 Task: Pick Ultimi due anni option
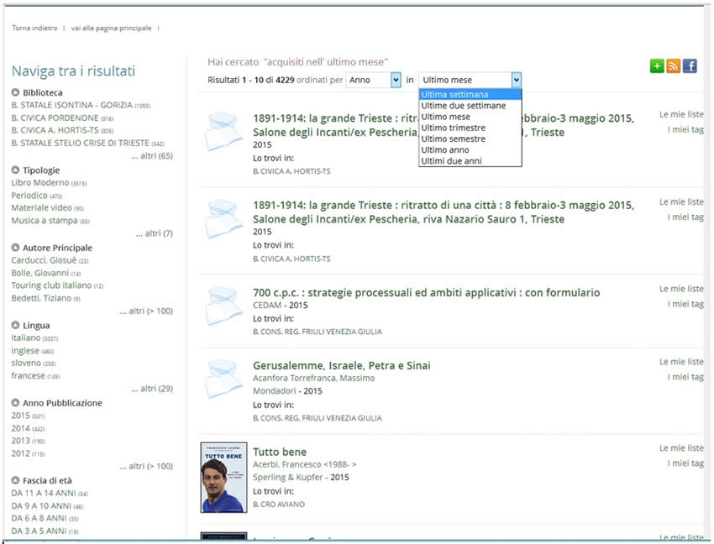point(451,160)
